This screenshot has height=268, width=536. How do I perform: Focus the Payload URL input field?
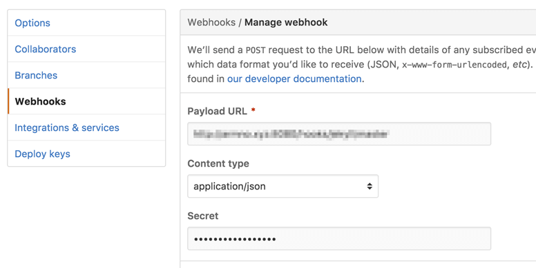click(x=339, y=134)
